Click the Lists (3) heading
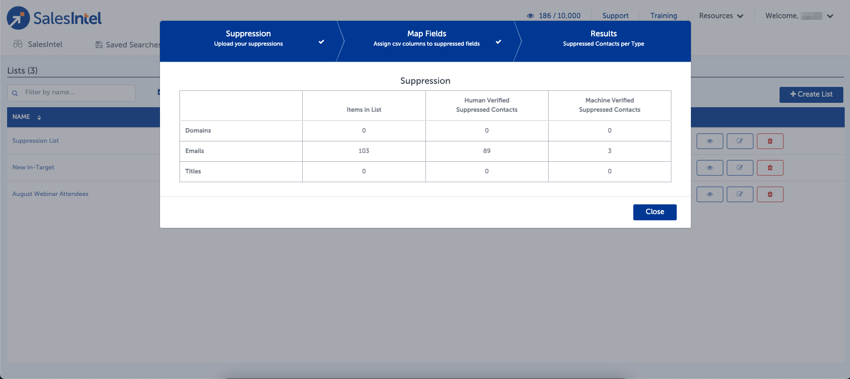This screenshot has height=379, width=850. [x=23, y=71]
